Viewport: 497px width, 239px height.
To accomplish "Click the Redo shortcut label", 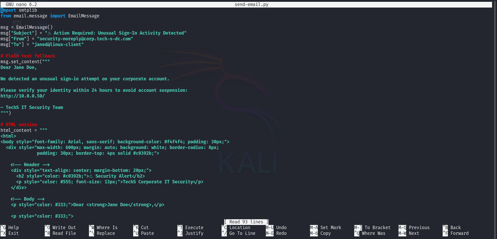I will 281,233.
